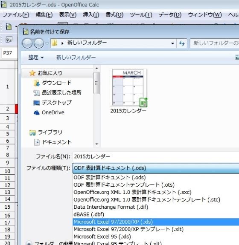Go forward in the save dialog
This screenshot has width=239, height=245.
point(39,43)
